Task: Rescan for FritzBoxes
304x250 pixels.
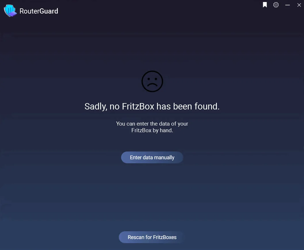Action: tap(152, 237)
